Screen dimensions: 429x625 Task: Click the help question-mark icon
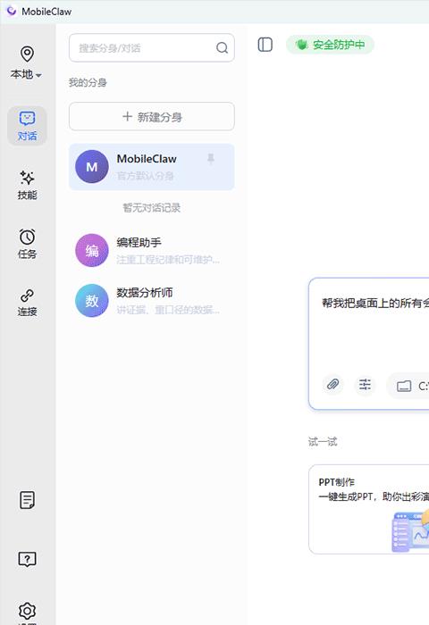27,559
